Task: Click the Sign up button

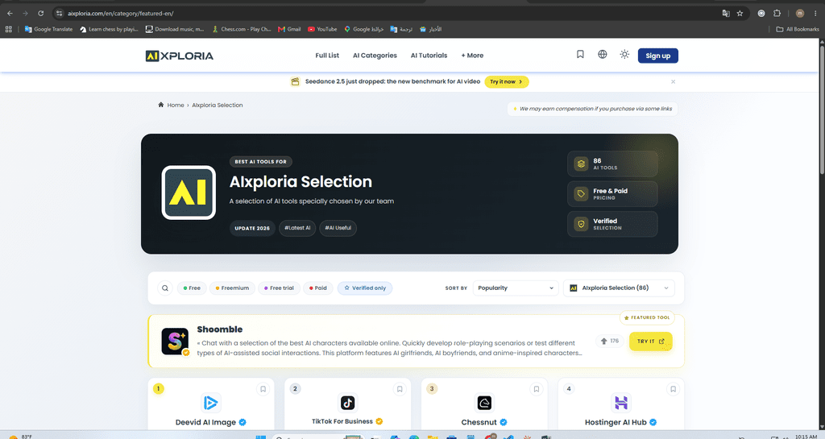Action: point(657,56)
